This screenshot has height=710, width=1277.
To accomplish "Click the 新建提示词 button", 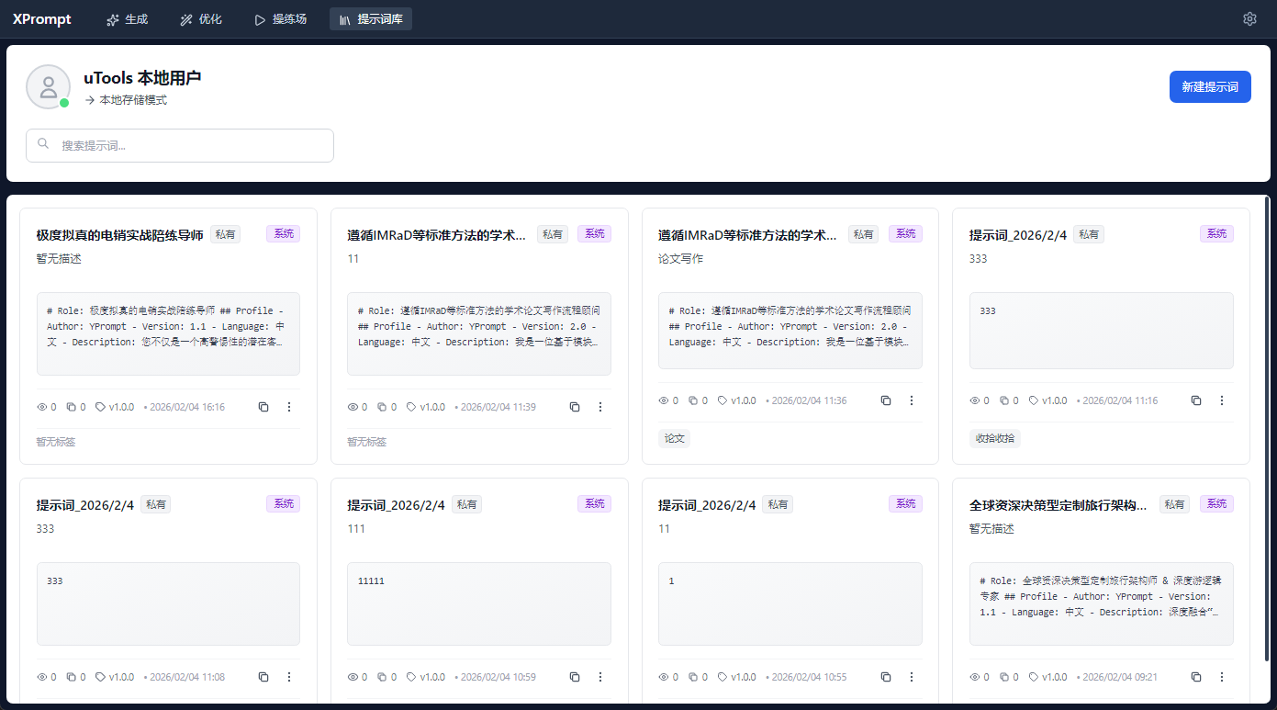I will click(x=1209, y=86).
